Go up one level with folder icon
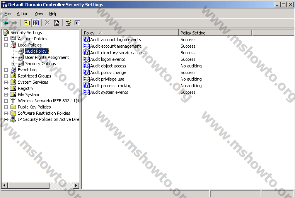 tap(27, 23)
